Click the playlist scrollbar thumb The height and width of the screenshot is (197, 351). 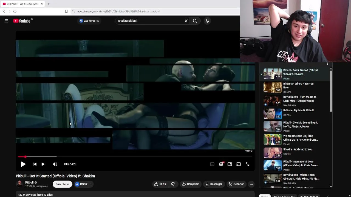331,91
